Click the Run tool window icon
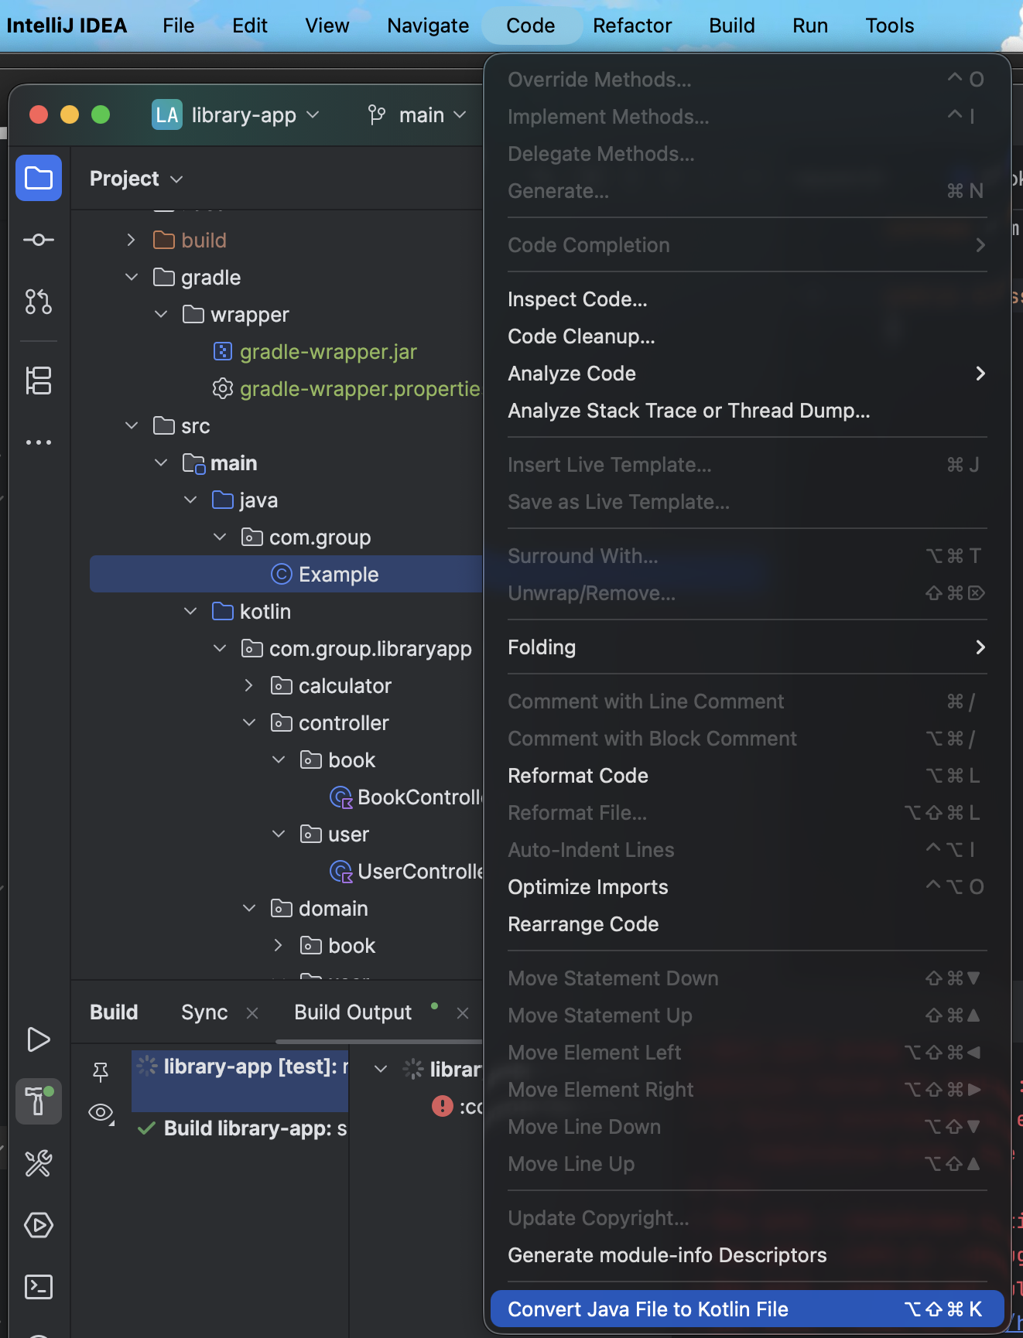This screenshot has height=1338, width=1023. [39, 1039]
